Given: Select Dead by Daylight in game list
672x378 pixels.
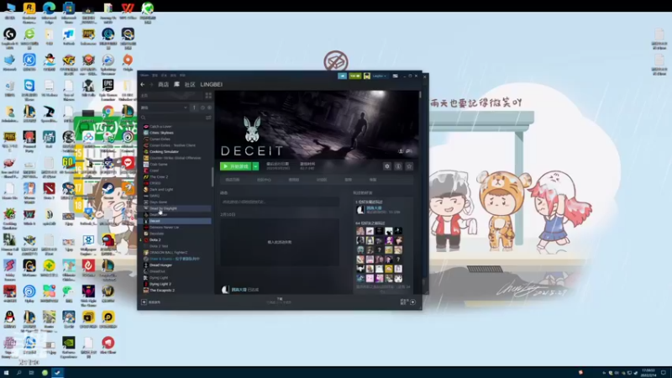Looking at the screenshot, I should (163, 208).
